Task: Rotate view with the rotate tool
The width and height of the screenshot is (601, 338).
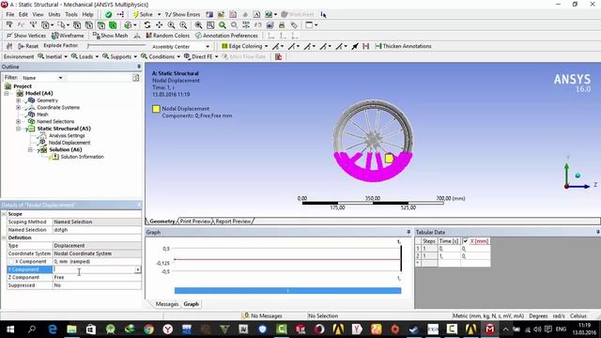Action: pyautogui.click(x=147, y=25)
